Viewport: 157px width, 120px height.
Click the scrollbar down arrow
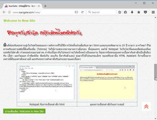click(155, 118)
